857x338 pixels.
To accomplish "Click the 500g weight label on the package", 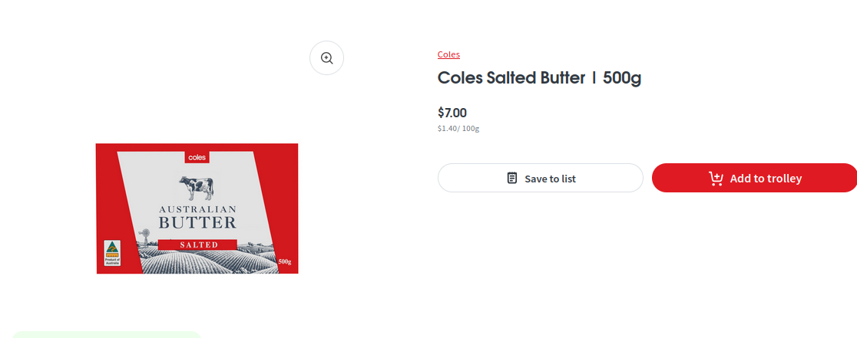I will (x=285, y=262).
